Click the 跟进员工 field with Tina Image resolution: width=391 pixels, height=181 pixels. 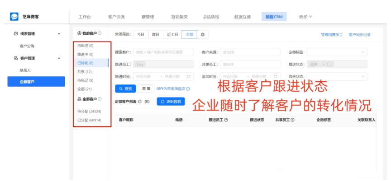[163, 65]
